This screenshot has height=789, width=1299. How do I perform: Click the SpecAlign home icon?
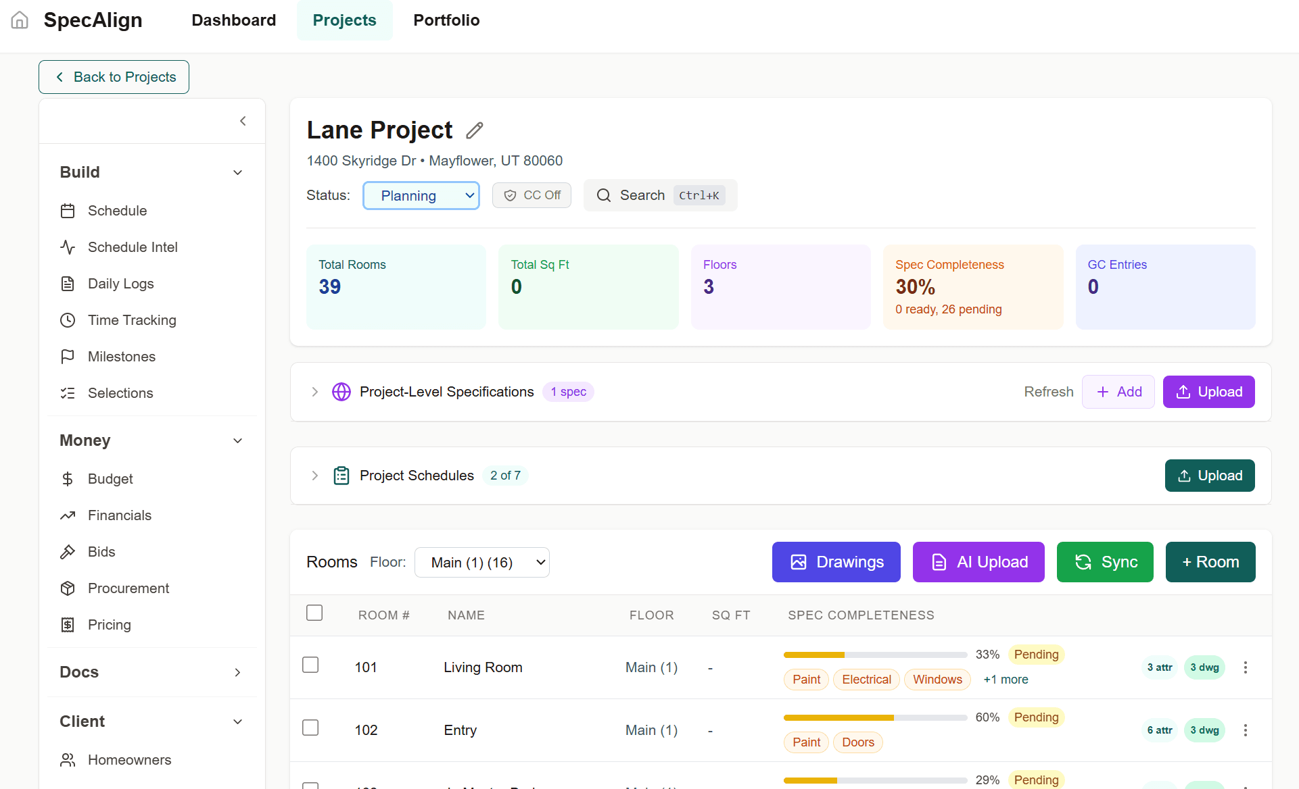coord(20,20)
